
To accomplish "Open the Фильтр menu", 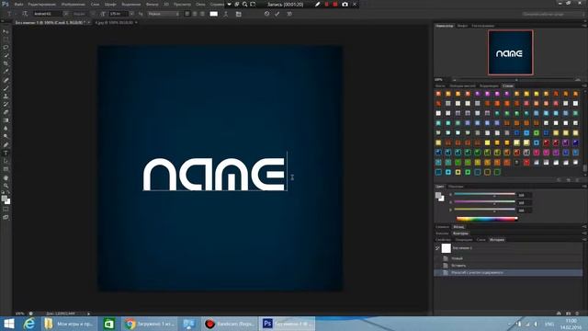I will coord(152,4).
